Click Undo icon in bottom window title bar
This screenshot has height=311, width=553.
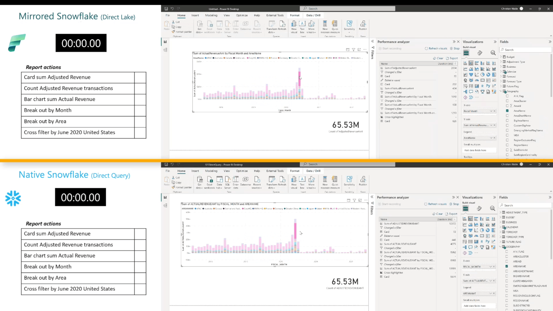coord(172,164)
